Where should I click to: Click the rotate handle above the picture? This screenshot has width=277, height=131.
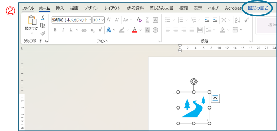[194, 81]
